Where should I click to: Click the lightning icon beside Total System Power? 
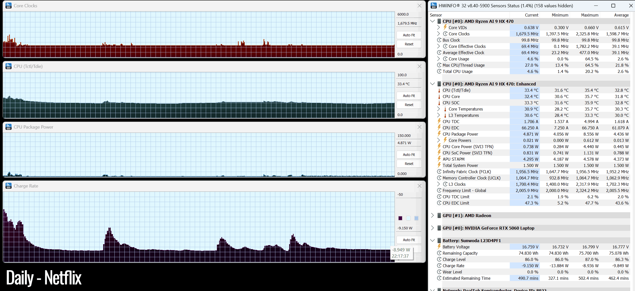439,165
